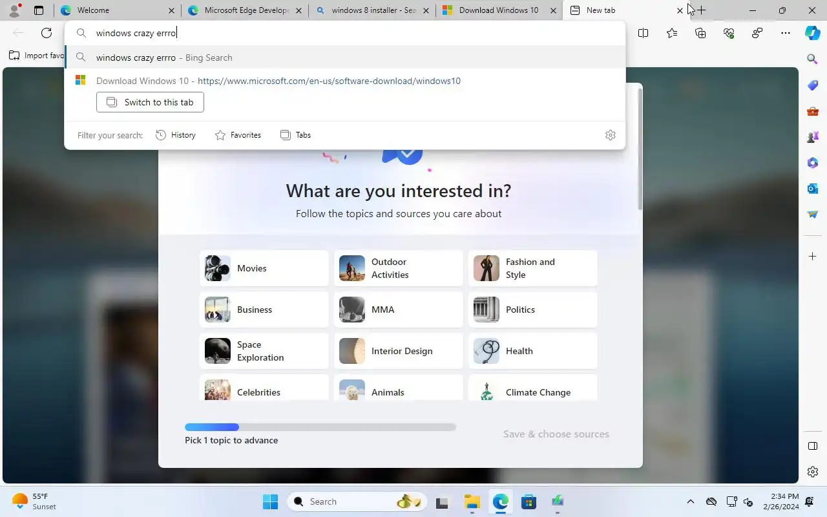Open the sidebar Outlook icon

pyautogui.click(x=813, y=189)
